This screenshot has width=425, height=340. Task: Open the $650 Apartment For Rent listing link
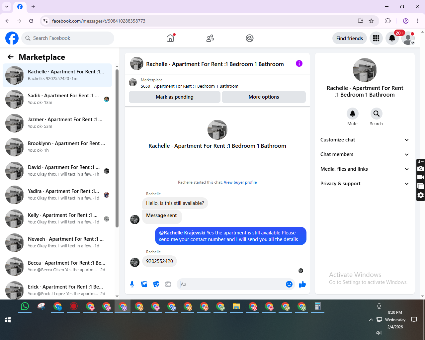(x=190, y=86)
